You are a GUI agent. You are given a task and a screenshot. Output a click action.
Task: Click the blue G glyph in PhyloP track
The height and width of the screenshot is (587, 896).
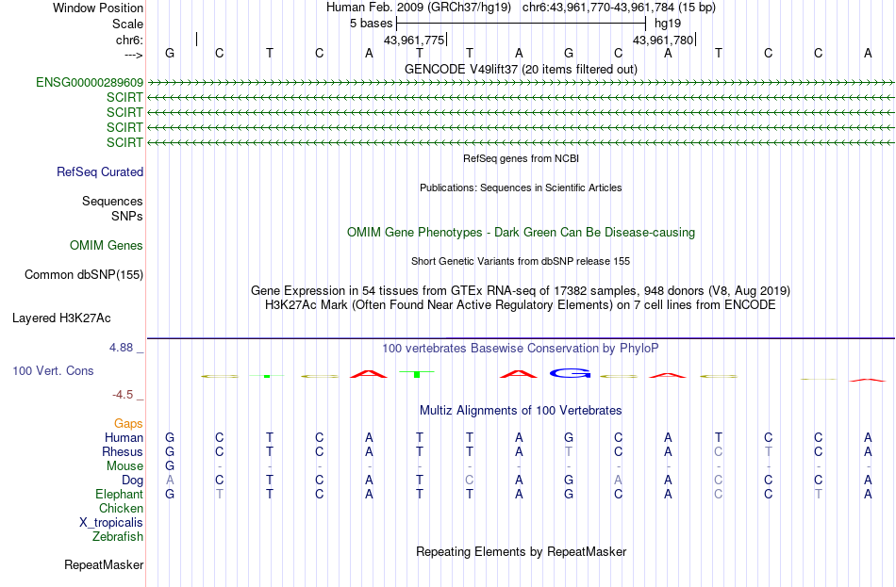click(570, 373)
